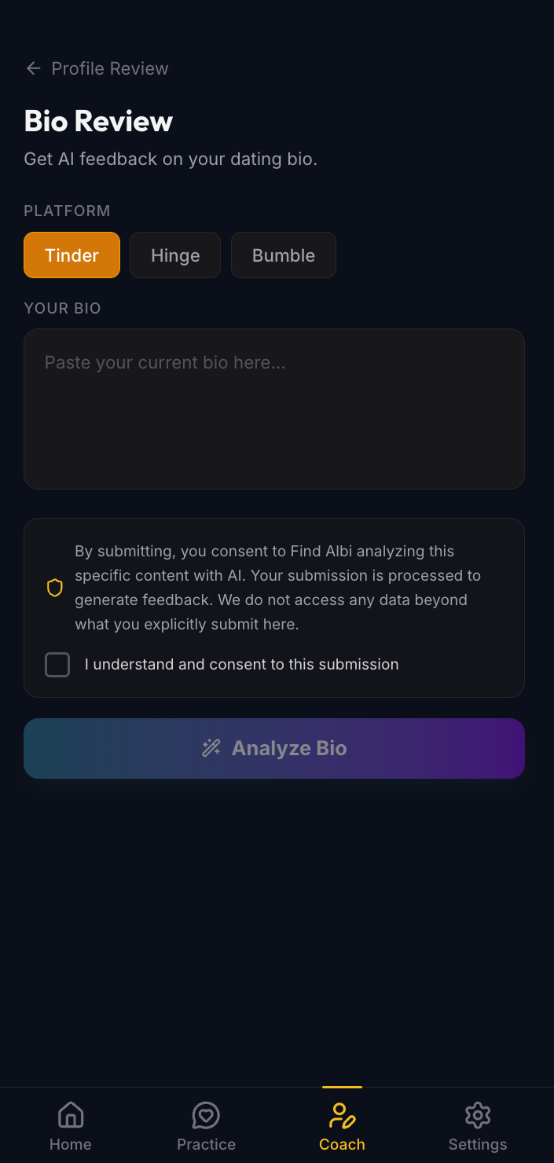Screen dimensions: 554x1163
Task: Tap the Home house icon
Action: pyautogui.click(x=71, y=1115)
